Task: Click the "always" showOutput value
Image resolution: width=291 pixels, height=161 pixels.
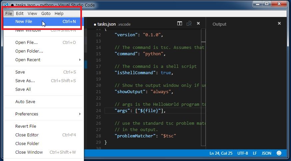Action: pyautogui.click(x=161, y=92)
